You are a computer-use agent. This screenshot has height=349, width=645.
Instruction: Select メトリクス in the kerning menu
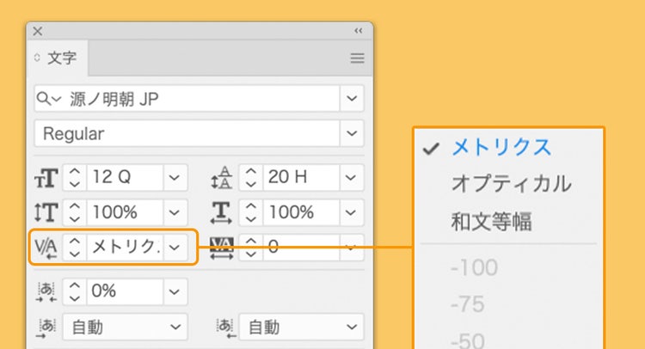click(x=501, y=147)
